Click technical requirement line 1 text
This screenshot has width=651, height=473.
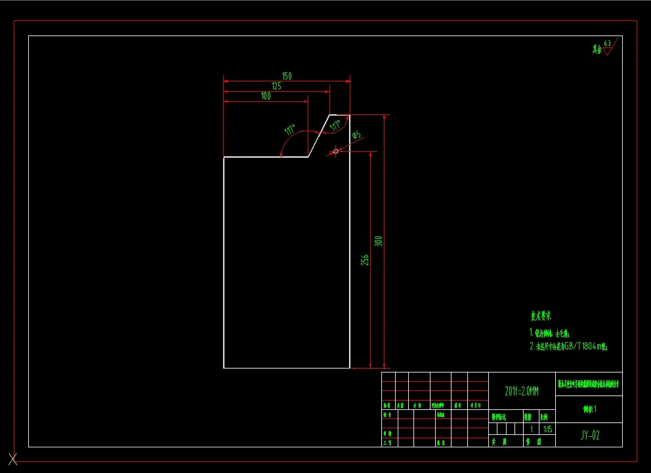(x=550, y=333)
